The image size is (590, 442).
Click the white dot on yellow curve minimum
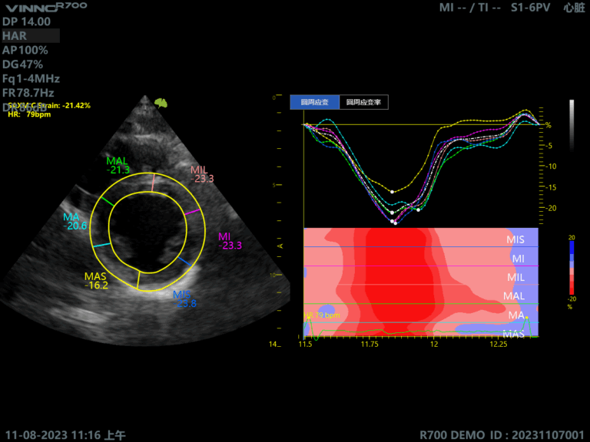(392, 192)
